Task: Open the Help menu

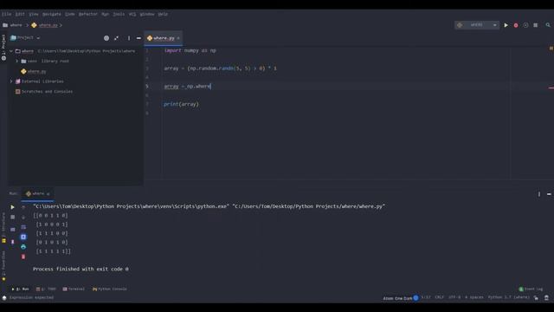Action: point(163,14)
